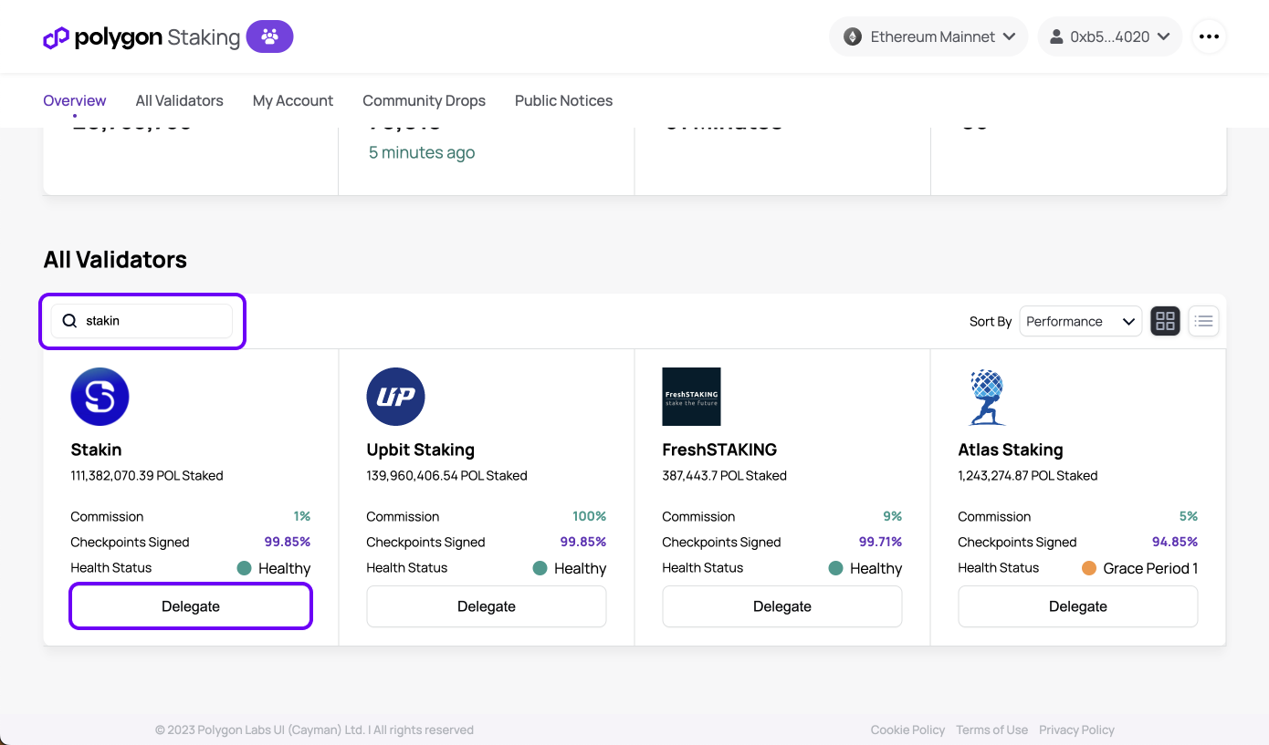This screenshot has height=745, width=1269.
Task: Open the Ethereum Mainnet network dropdown
Action: click(928, 36)
